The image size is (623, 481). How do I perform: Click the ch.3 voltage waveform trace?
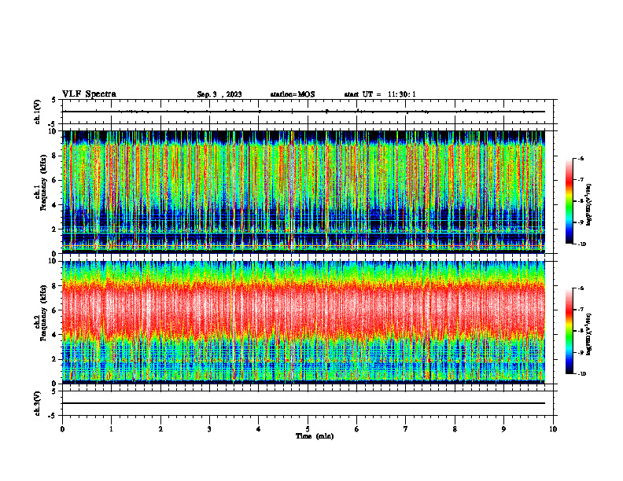(x=304, y=403)
